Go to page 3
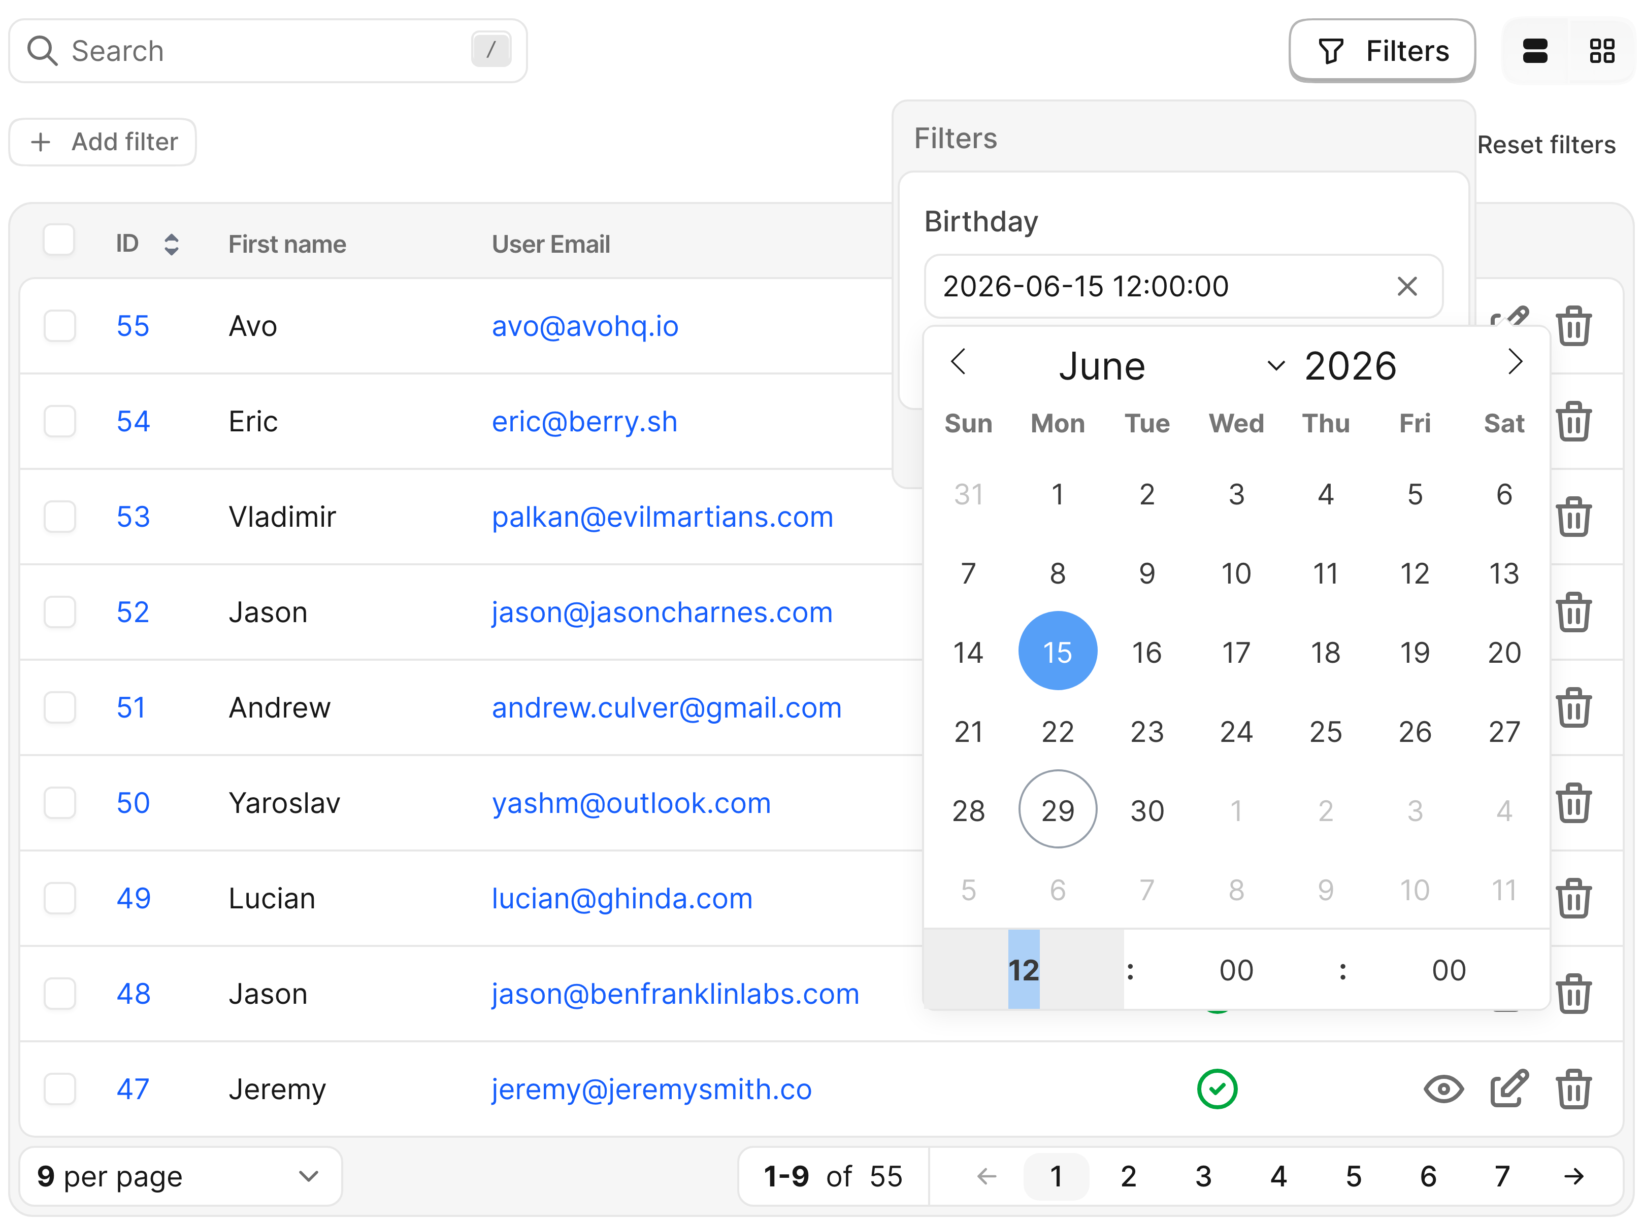The image size is (1643, 1225). coord(1203,1176)
